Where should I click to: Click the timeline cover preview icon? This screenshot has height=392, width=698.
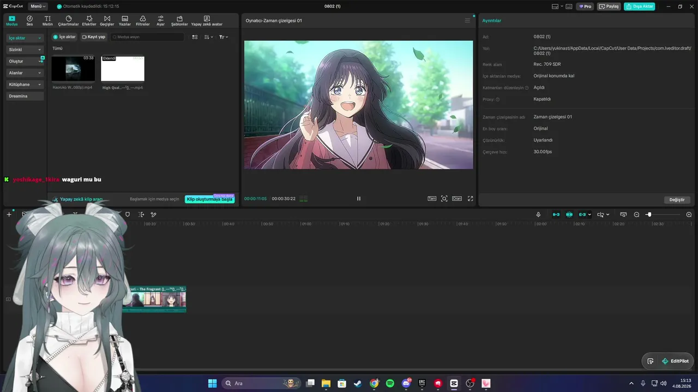(623, 215)
